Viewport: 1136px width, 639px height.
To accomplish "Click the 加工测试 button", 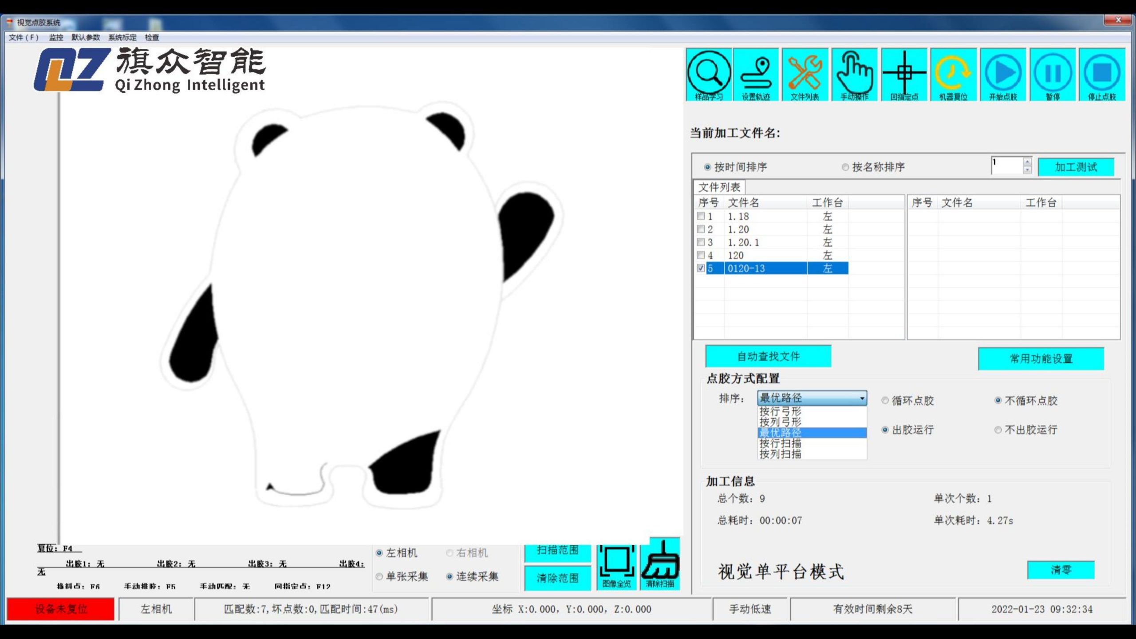I will (1076, 167).
